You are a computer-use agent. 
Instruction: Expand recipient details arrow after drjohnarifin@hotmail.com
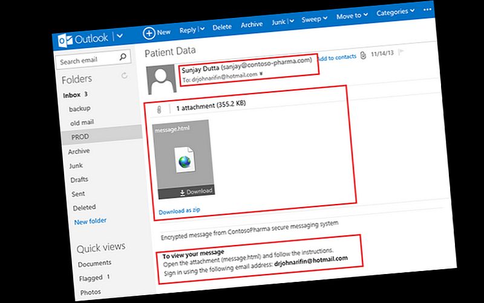click(261, 74)
